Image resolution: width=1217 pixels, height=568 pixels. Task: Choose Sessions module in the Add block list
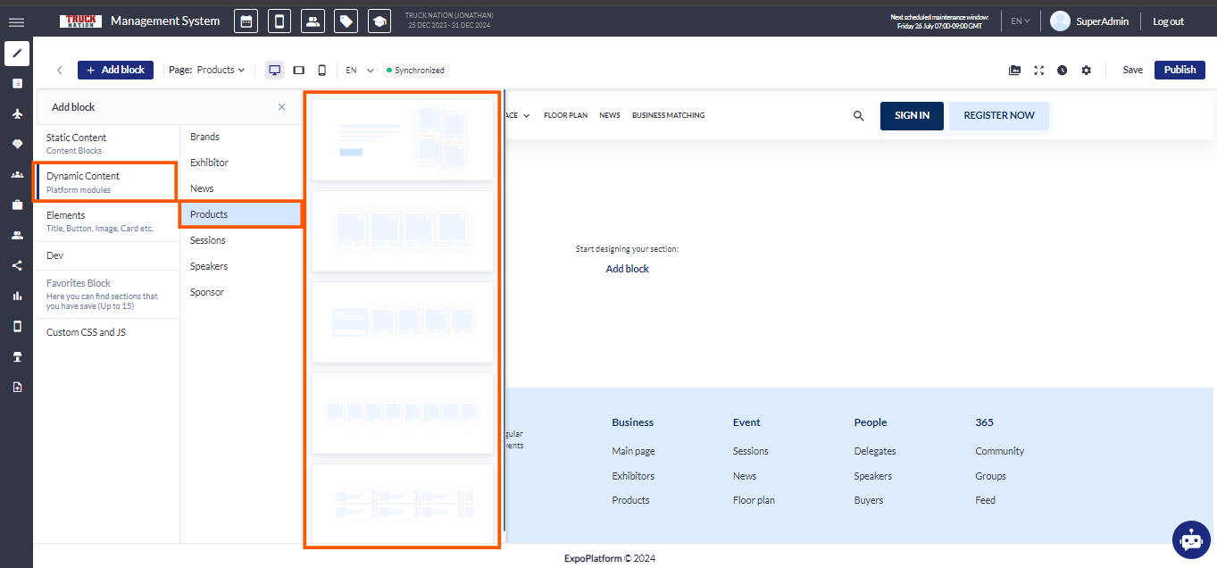[x=240, y=240]
